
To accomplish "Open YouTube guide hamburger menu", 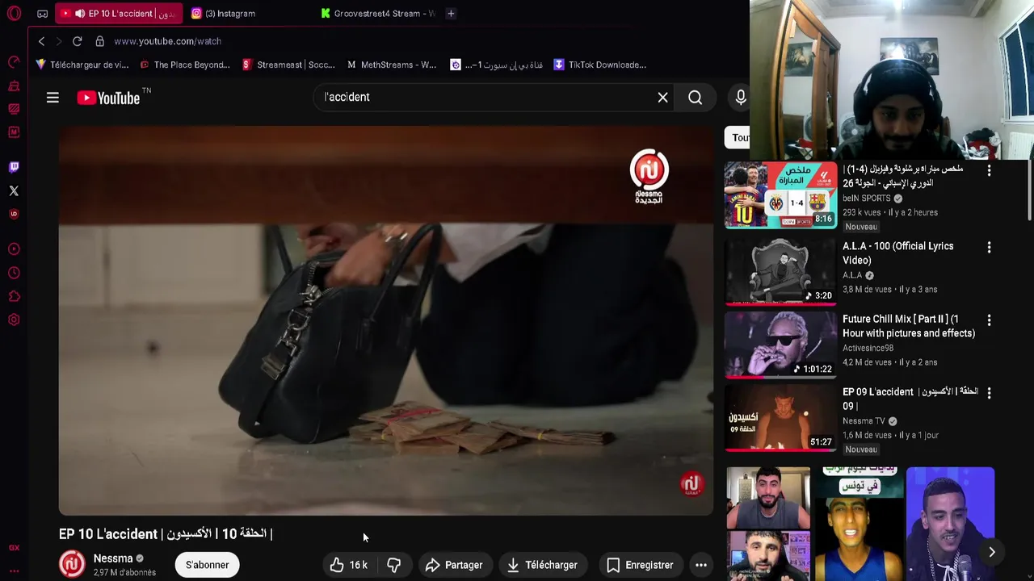I will click(x=53, y=98).
